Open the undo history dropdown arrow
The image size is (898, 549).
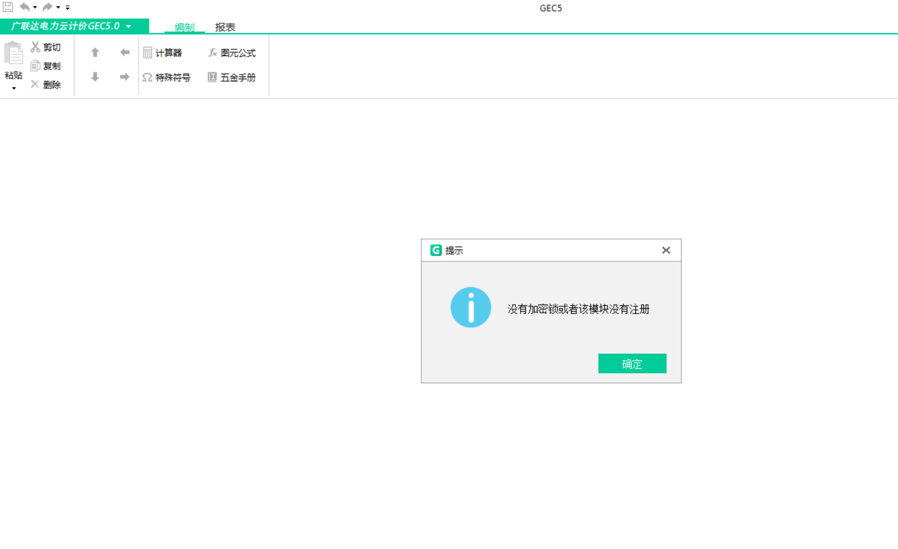click(x=35, y=8)
